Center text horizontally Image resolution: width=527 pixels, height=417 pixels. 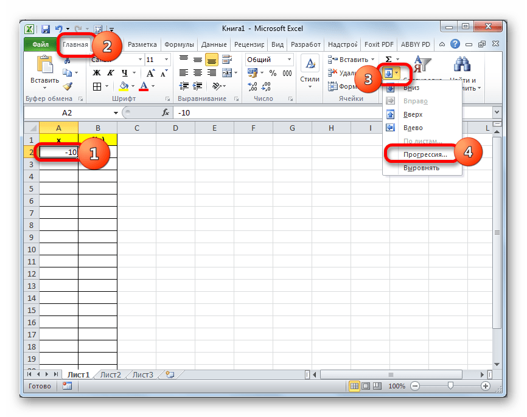198,73
